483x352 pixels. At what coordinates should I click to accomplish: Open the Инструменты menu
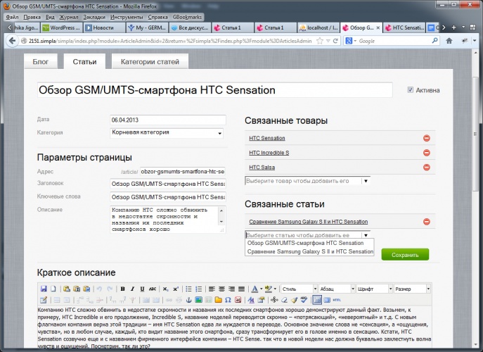coord(127,17)
